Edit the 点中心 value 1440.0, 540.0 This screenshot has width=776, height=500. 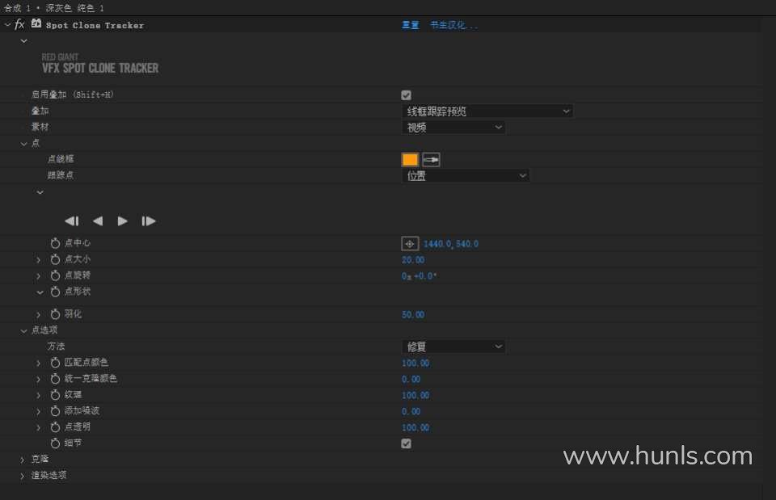pos(451,244)
